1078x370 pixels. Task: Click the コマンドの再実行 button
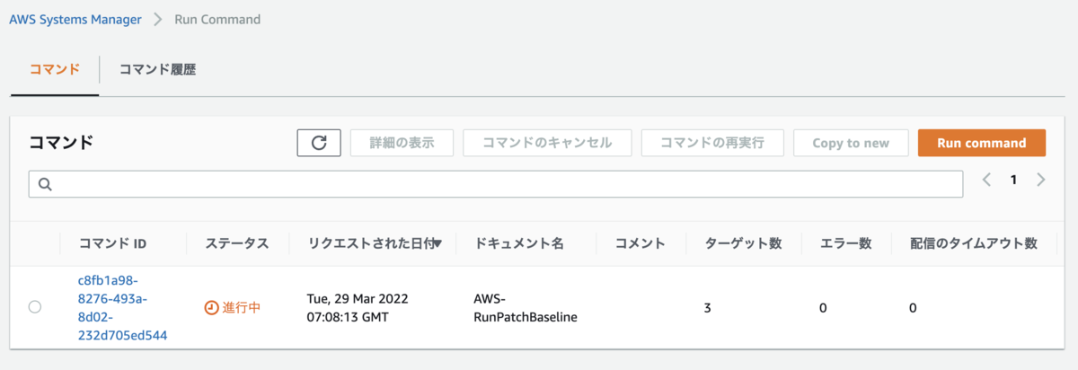(712, 143)
